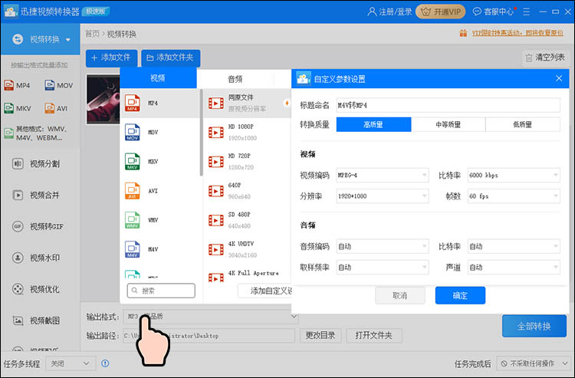Open the 视频合并 tool

click(x=36, y=195)
